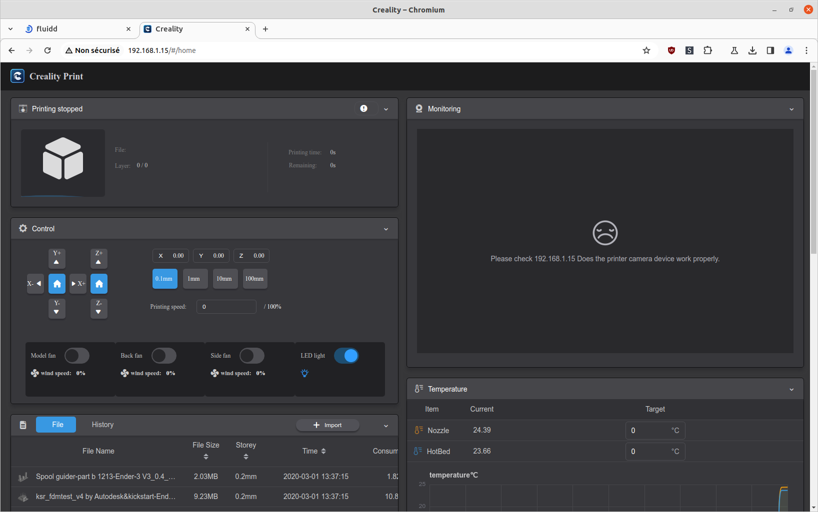This screenshot has height=512, width=818.
Task: Collapse the Temperature panel chevron
Action: 791,389
